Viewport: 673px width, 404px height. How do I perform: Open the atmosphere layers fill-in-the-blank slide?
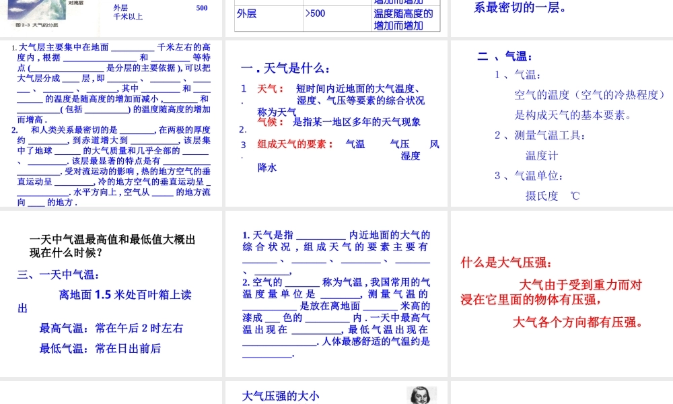pyautogui.click(x=111, y=124)
